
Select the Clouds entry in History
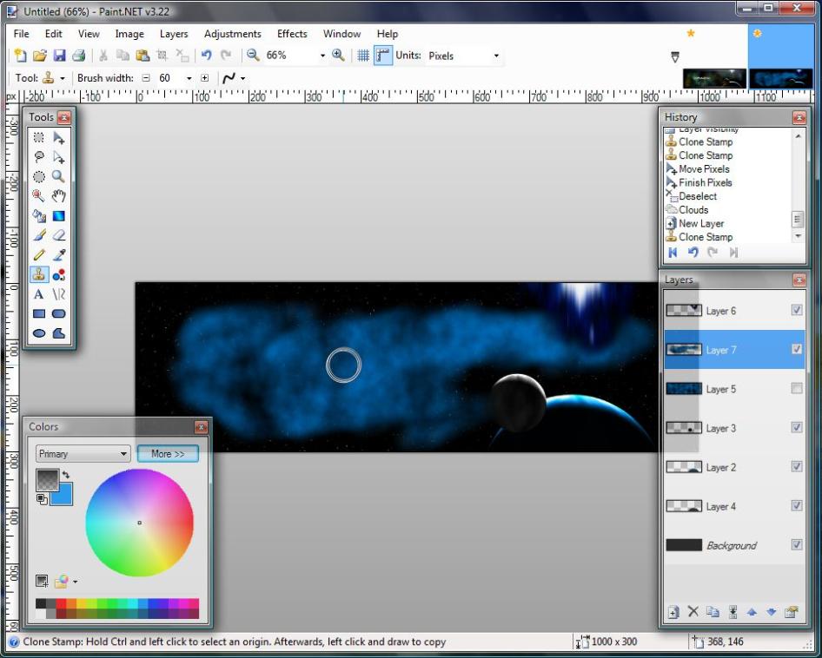pos(693,210)
